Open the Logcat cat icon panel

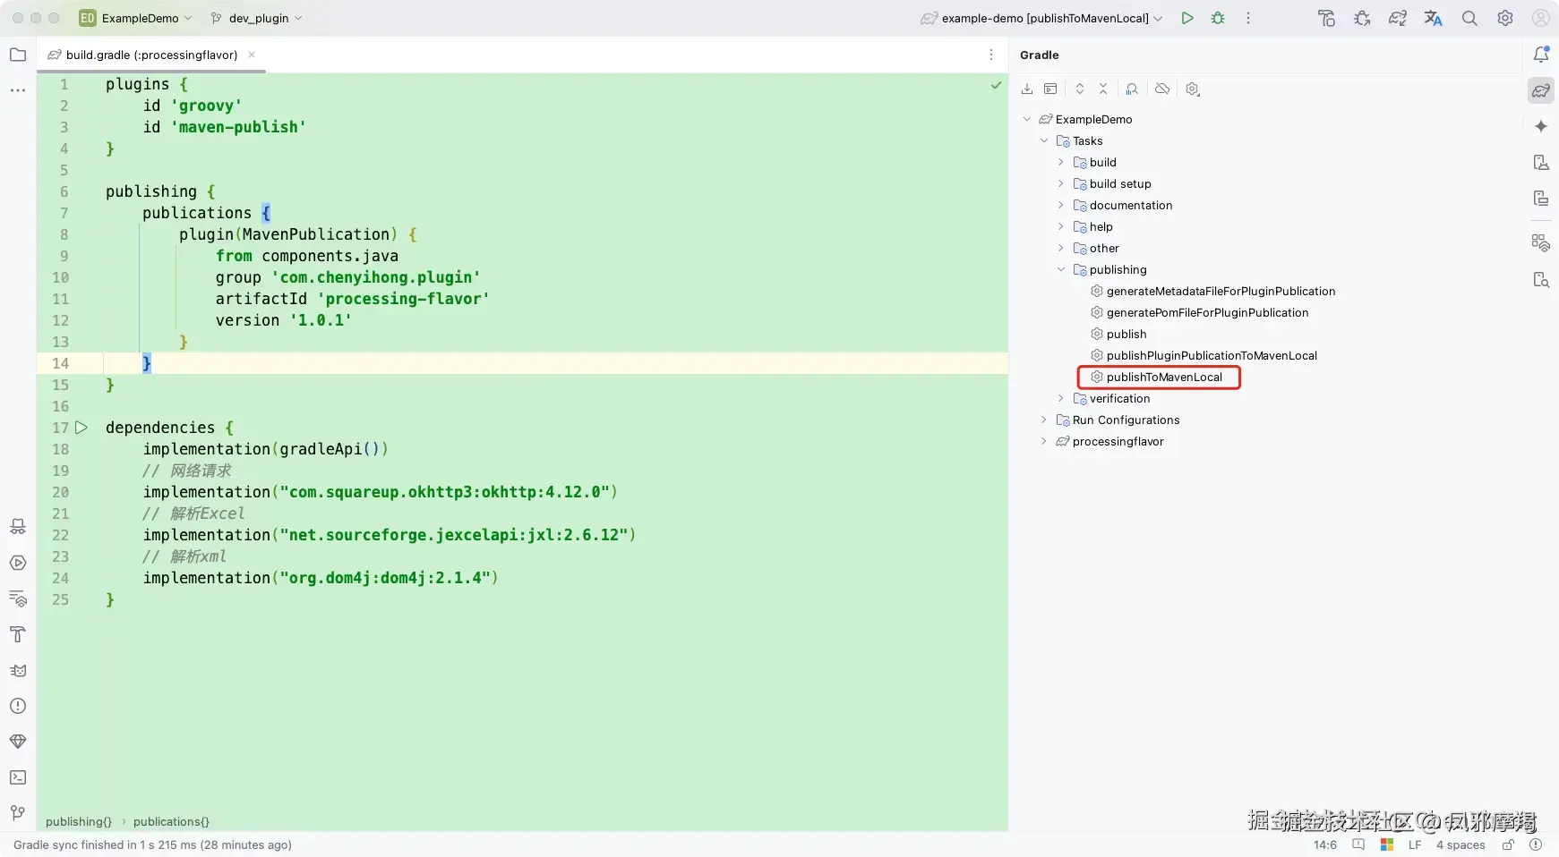18,670
